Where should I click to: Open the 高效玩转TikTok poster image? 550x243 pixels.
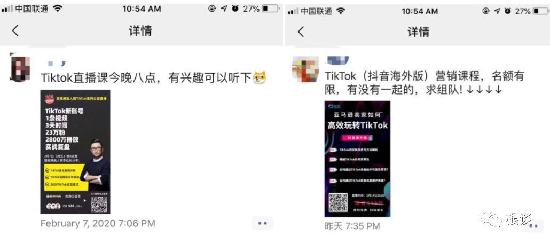click(x=357, y=159)
